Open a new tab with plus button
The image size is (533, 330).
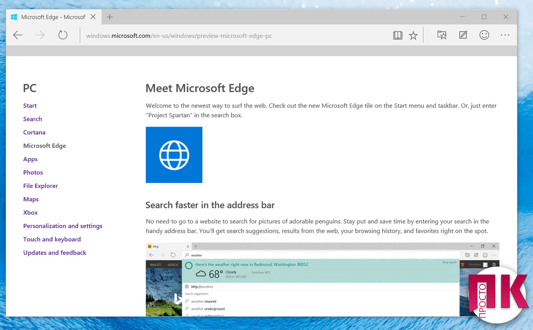[110, 17]
